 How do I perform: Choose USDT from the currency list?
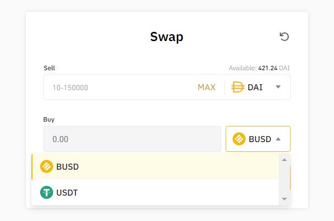[155, 192]
